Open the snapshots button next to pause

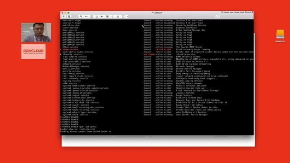69,16
